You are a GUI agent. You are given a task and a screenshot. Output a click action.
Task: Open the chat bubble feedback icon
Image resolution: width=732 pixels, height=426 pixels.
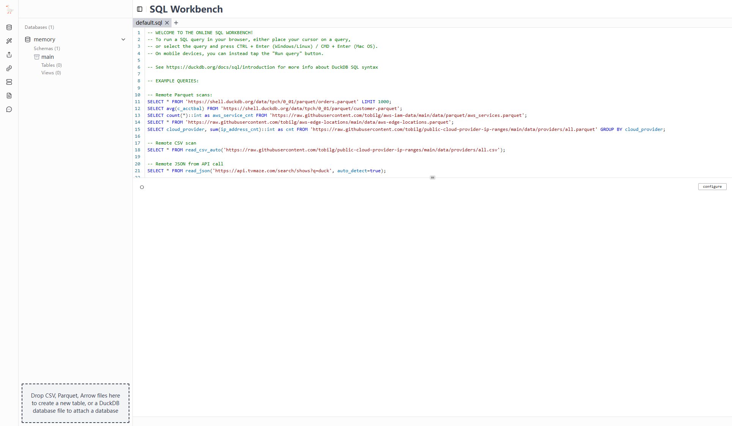tap(9, 110)
